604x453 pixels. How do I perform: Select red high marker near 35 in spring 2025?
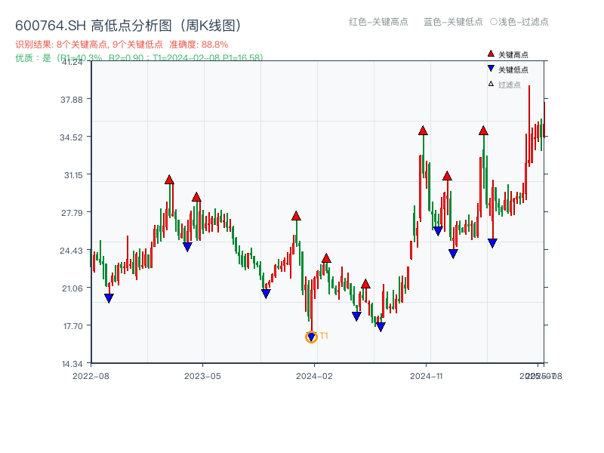[483, 131]
